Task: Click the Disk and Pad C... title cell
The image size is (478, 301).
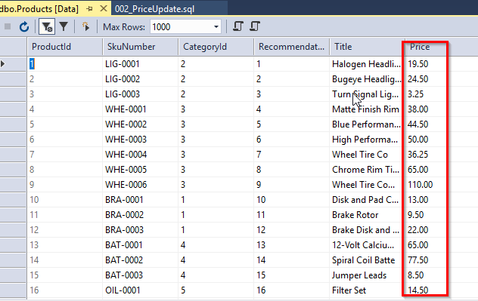Action: click(367, 200)
